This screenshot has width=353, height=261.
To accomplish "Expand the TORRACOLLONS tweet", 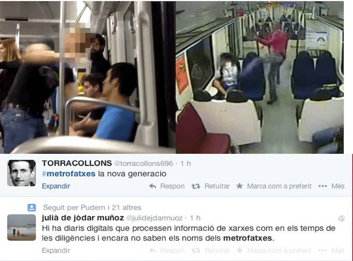I will point(56,186).
